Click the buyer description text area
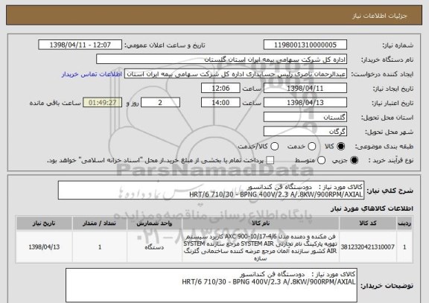This screenshot has height=303, width=429. click(212, 285)
